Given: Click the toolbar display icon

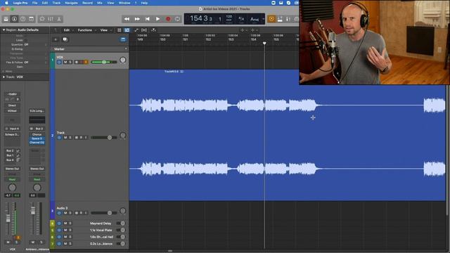Looking at the screenshot, I should (x=31, y=19).
